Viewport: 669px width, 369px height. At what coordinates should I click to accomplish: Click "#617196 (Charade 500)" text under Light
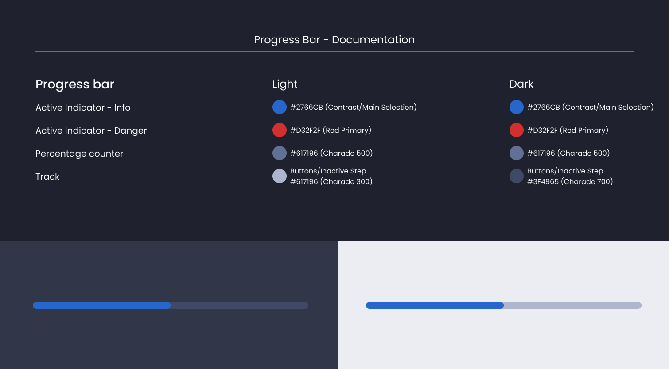331,153
